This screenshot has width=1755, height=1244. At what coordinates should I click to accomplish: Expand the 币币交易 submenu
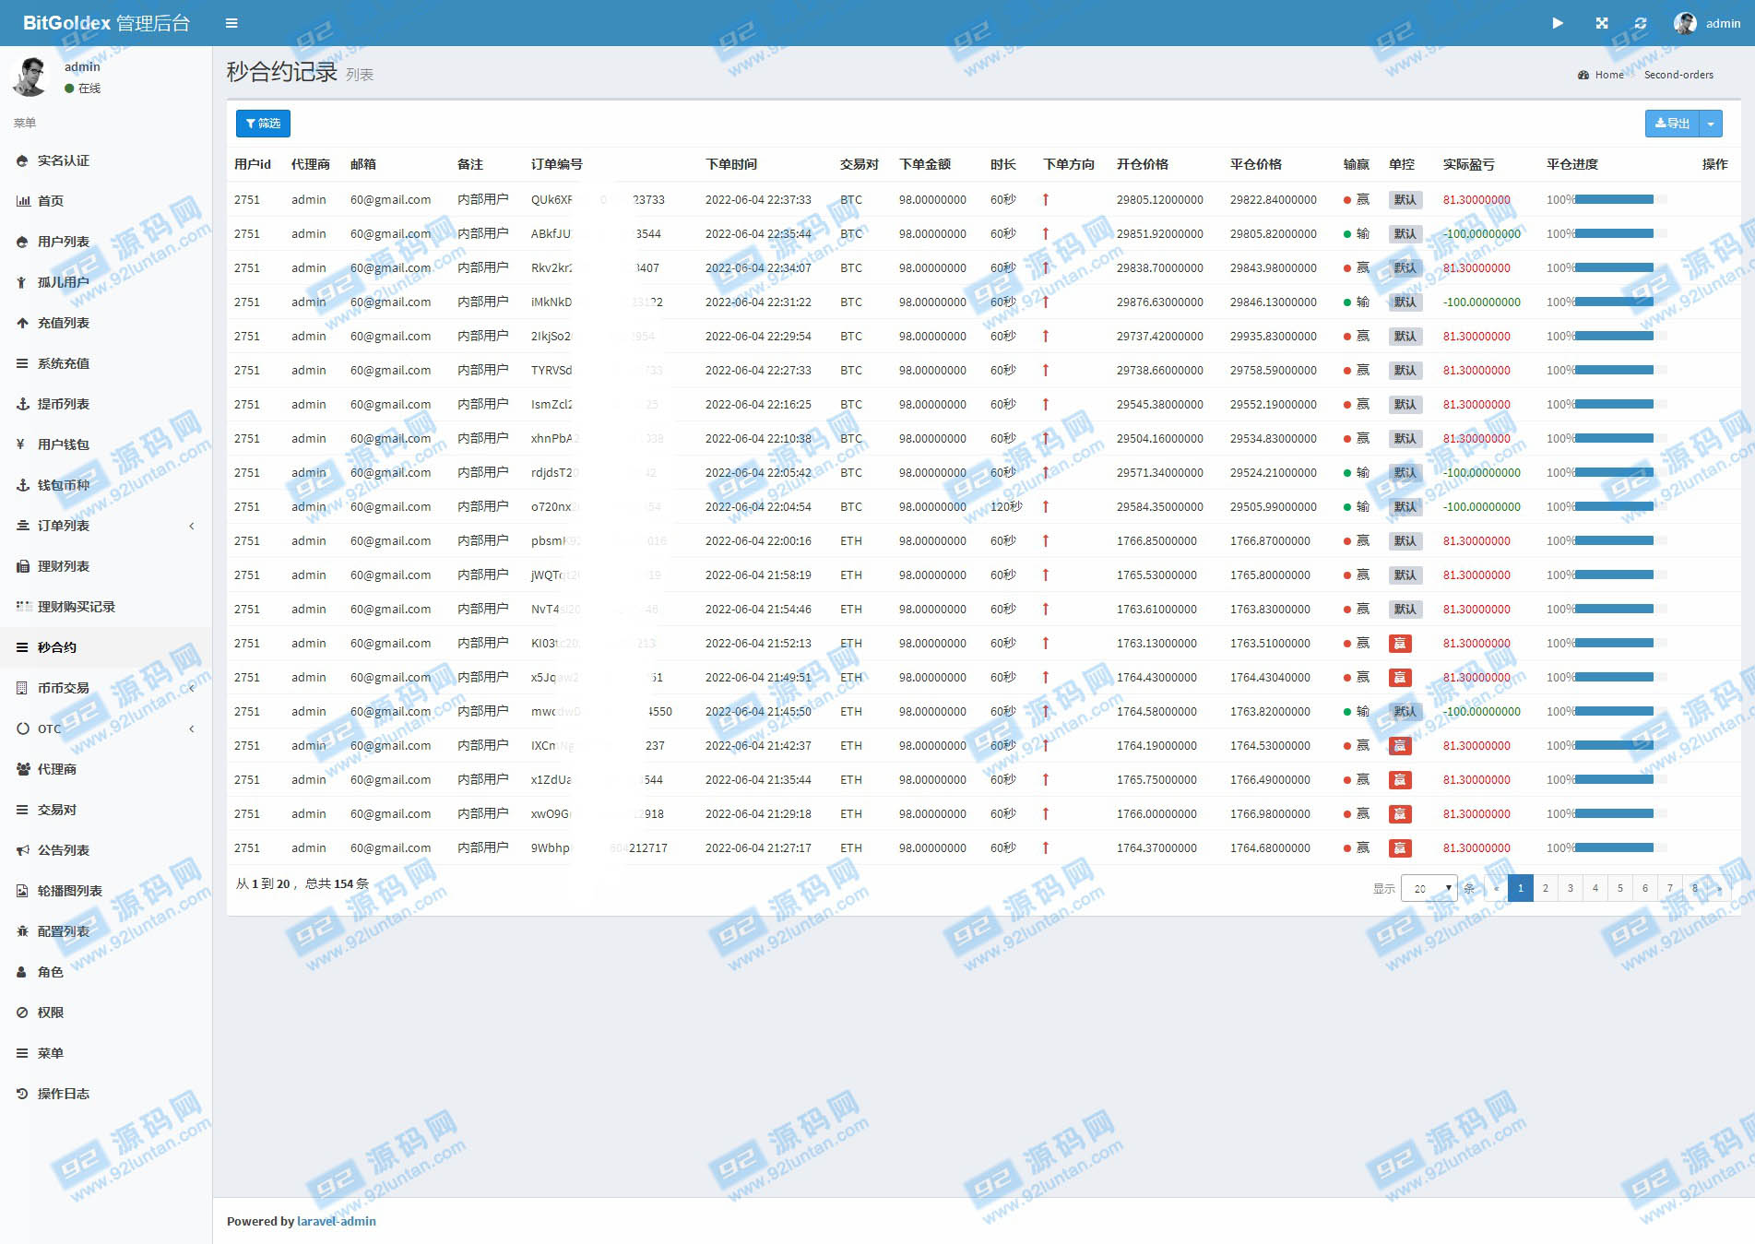pos(106,688)
